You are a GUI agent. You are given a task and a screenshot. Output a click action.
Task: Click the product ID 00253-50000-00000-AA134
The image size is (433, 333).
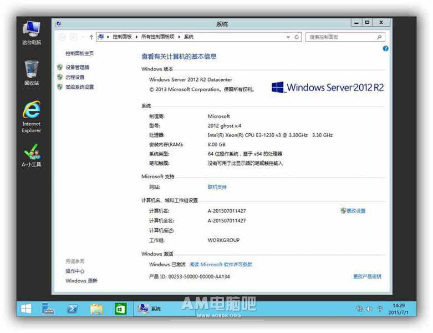[199, 276]
